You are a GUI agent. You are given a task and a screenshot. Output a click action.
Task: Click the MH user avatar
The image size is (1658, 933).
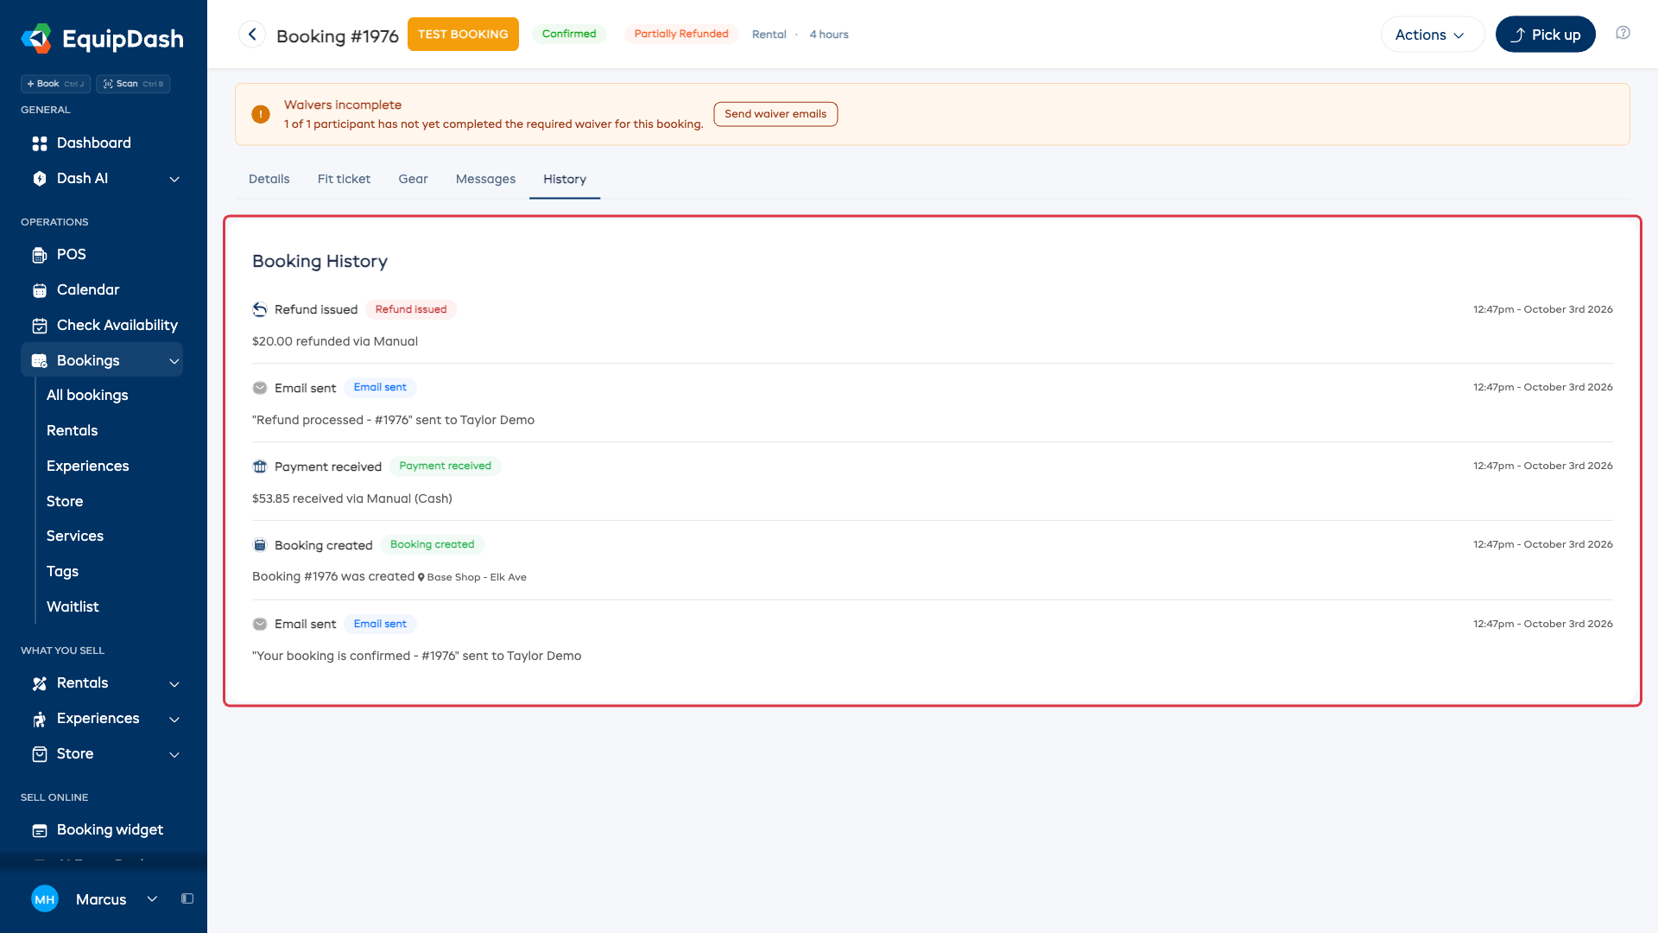tap(45, 898)
